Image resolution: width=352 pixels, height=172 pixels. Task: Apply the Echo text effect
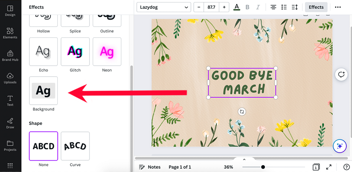point(43,52)
